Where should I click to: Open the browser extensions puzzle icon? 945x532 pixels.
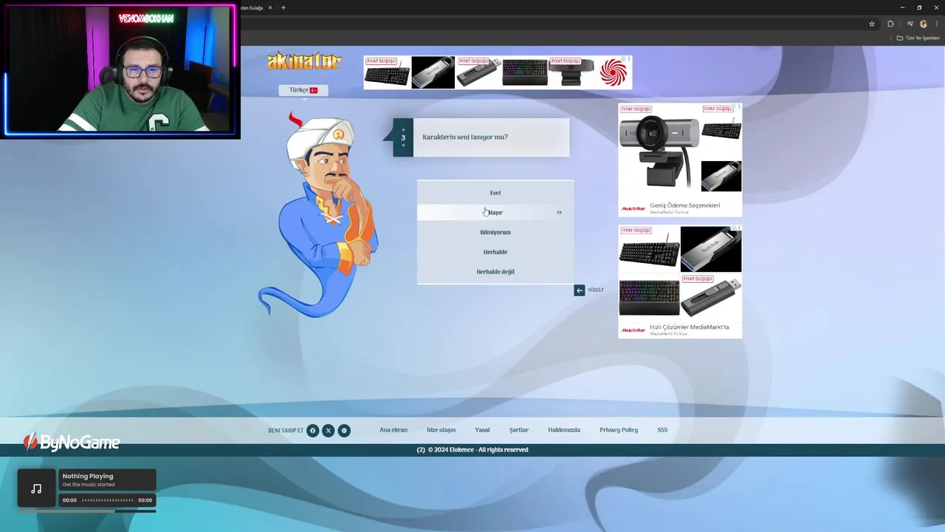pyautogui.click(x=890, y=24)
